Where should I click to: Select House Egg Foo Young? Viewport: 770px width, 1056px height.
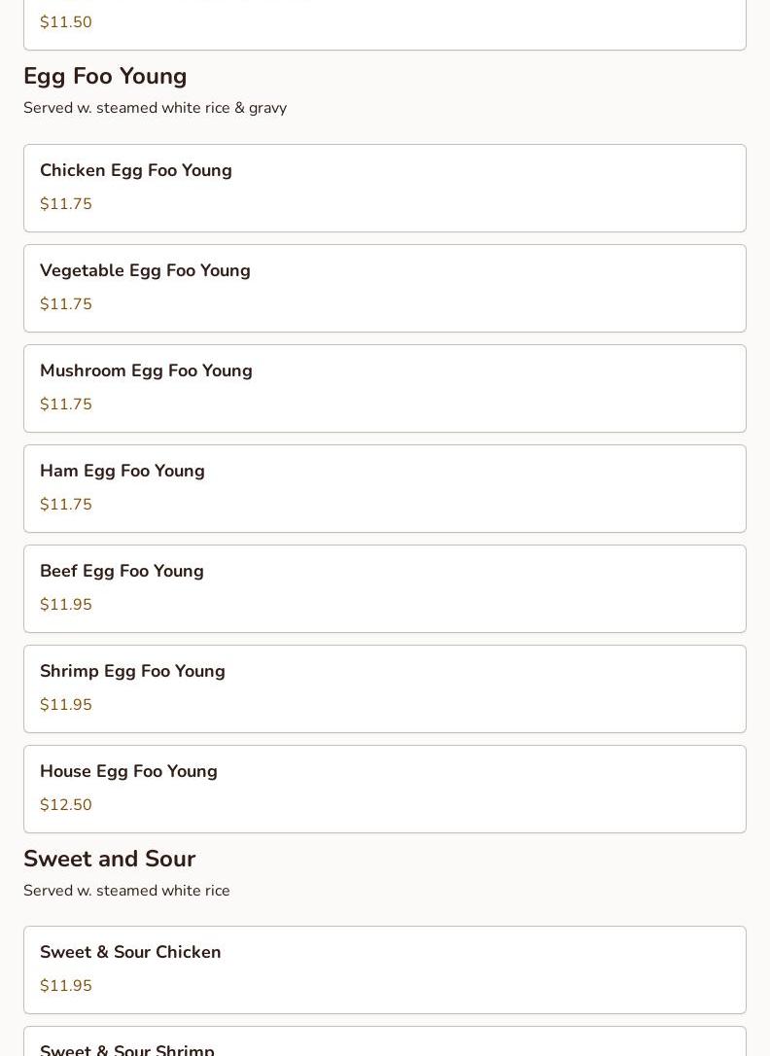pos(384,789)
